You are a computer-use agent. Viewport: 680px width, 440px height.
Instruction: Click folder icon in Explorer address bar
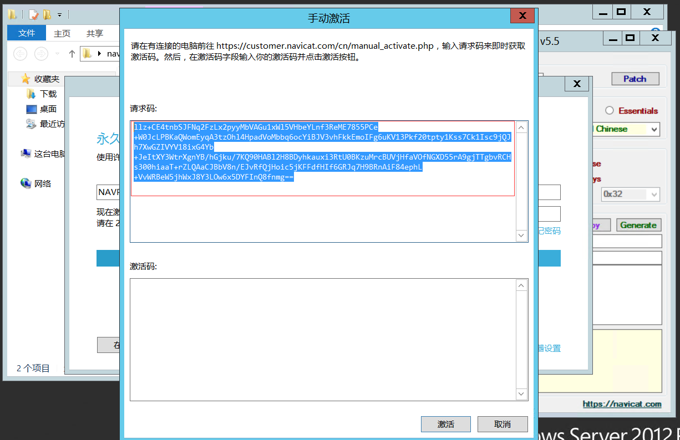(88, 54)
